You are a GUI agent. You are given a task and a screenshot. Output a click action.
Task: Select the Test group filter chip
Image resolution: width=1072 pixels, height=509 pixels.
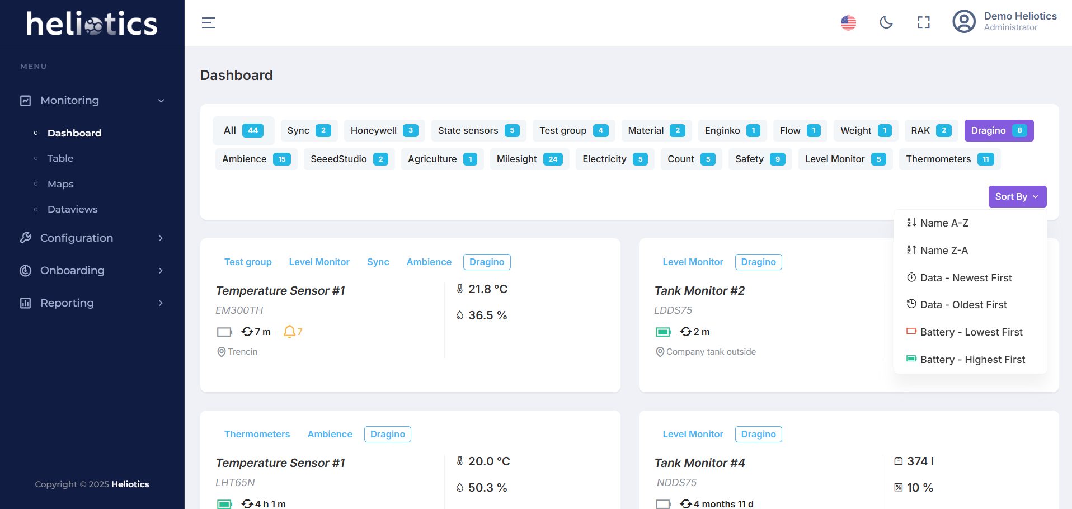pos(573,130)
